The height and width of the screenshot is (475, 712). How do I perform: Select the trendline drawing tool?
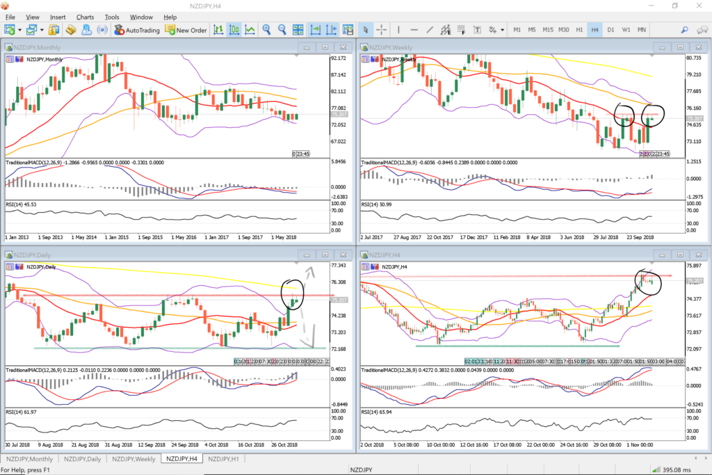pyautogui.click(x=430, y=30)
